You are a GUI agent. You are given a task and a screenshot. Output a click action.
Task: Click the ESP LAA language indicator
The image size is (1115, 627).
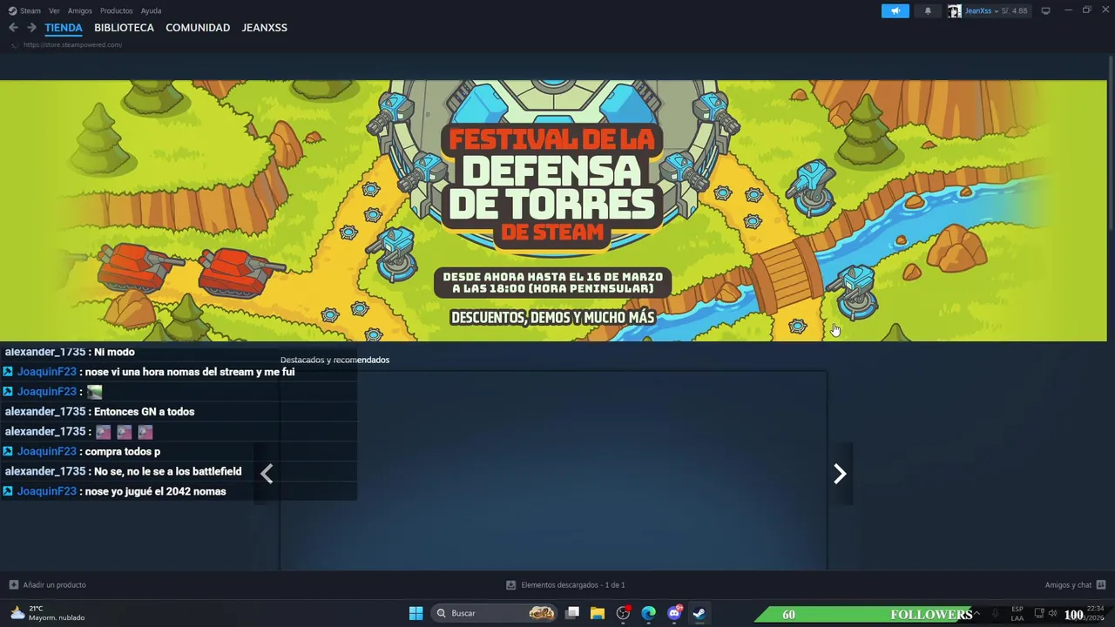point(1017,613)
